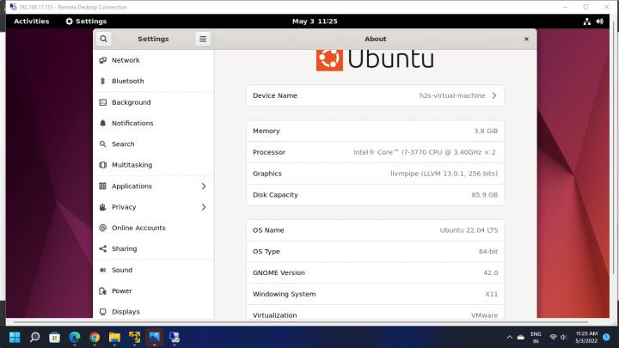Select Bluetooth in the sidebar
The height and width of the screenshot is (348, 619).
pyautogui.click(x=154, y=81)
